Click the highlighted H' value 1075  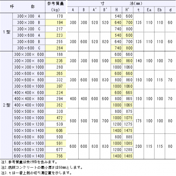(128, 118)
